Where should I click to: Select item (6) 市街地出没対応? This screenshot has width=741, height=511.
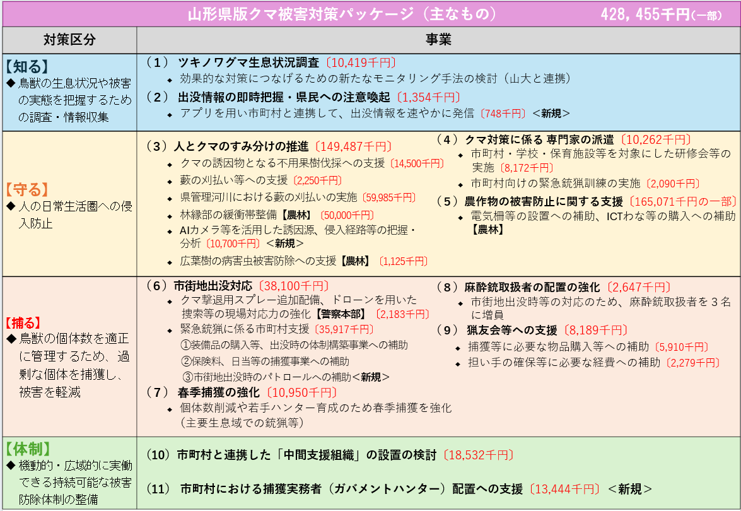click(199, 286)
